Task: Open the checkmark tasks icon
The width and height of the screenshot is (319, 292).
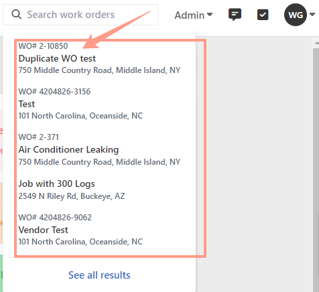Action: [263, 15]
